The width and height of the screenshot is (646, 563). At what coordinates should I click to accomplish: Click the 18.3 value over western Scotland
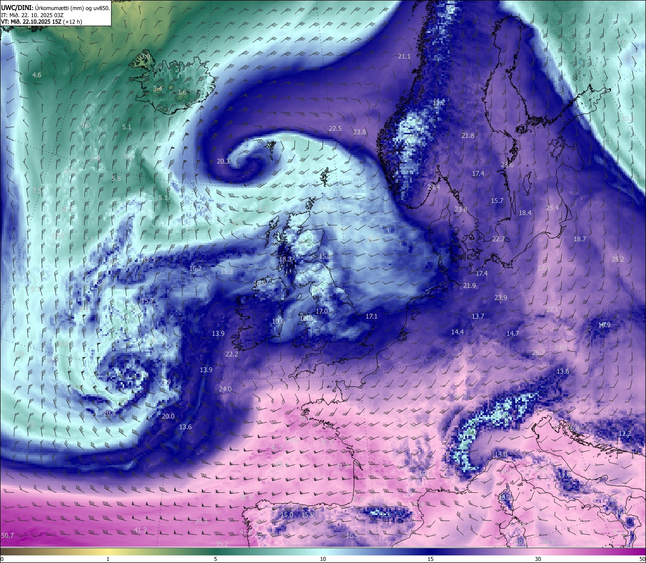[x=285, y=259]
